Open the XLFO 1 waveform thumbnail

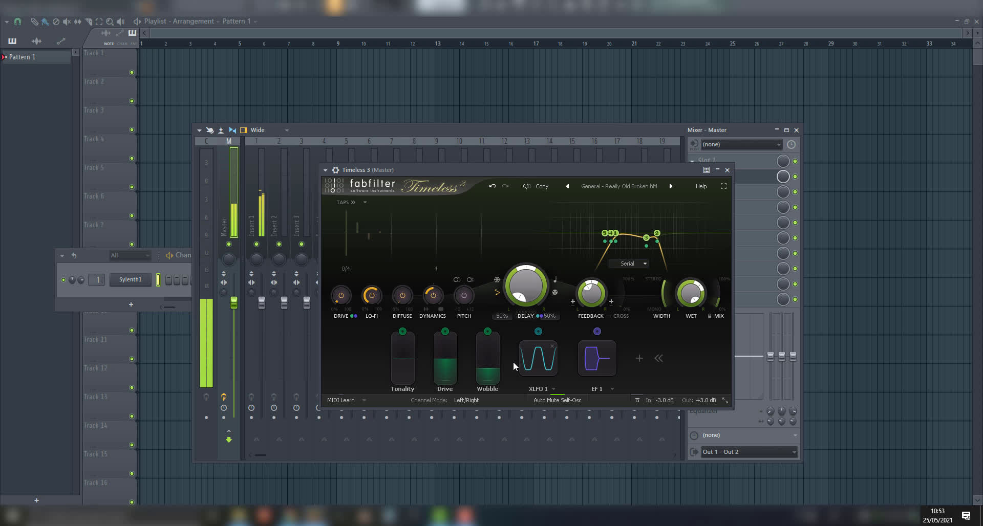pyautogui.click(x=538, y=358)
